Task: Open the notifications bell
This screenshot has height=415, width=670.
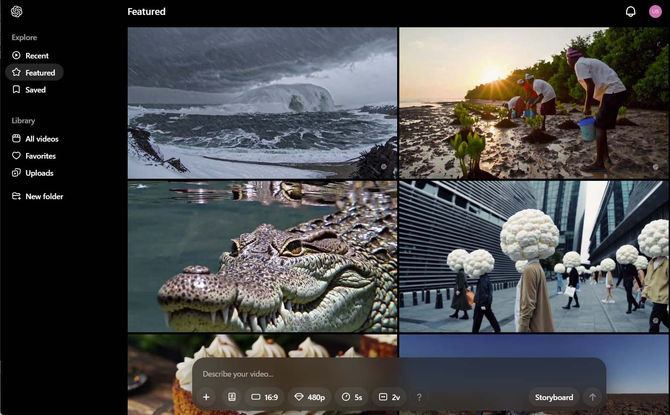Action: [x=630, y=12]
